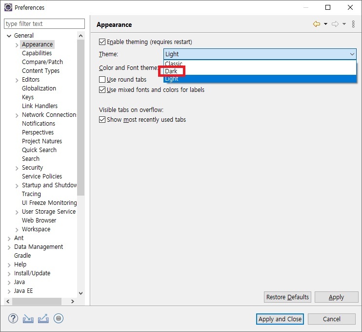
Task: Expand the User Storage Service node
Action: tap(17, 212)
